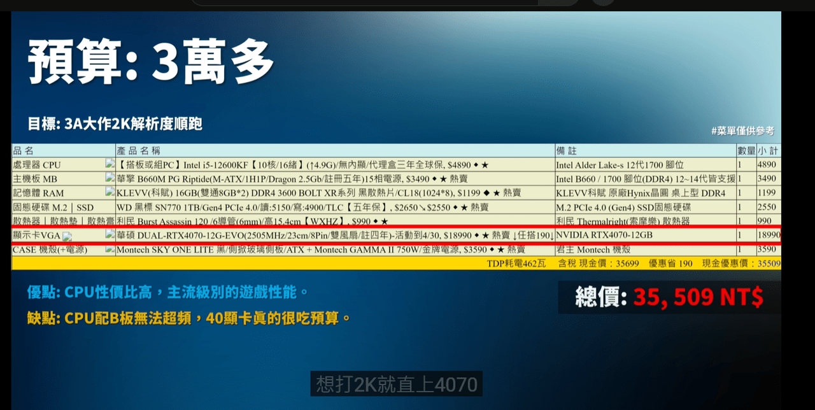
Task: Click the 總價 35,509 NT$ total label
Action: [669, 297]
